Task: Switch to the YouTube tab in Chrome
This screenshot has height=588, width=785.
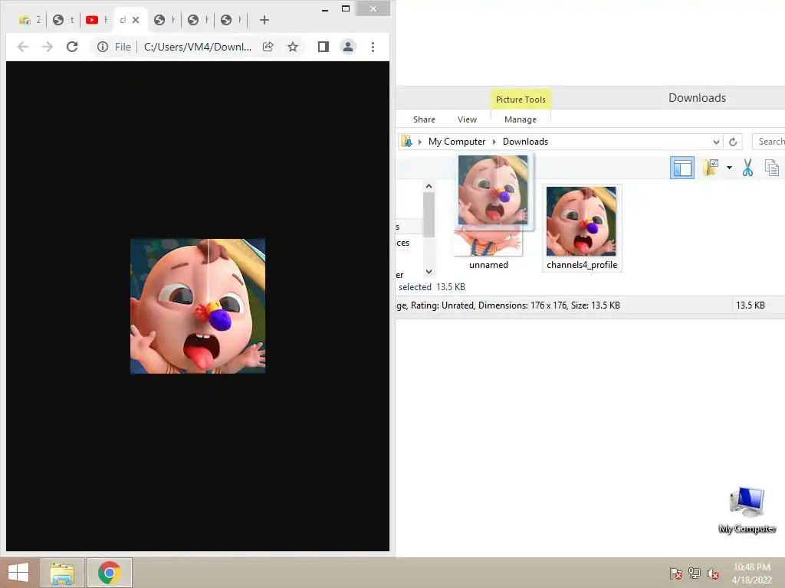Action: click(97, 20)
